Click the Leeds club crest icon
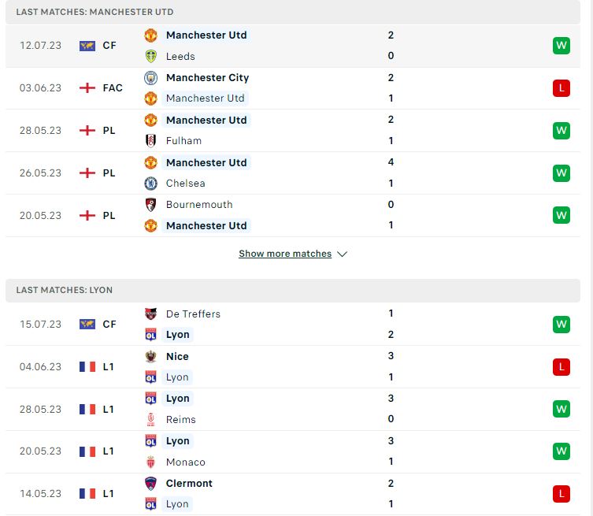This screenshot has height=516, width=593. 150,56
